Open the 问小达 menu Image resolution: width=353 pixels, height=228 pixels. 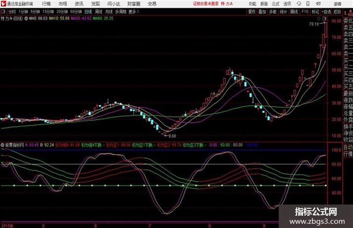tap(114, 4)
